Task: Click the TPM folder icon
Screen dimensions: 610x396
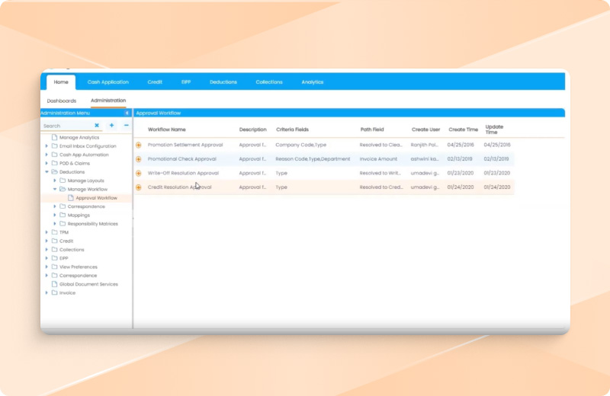Action: pos(54,232)
